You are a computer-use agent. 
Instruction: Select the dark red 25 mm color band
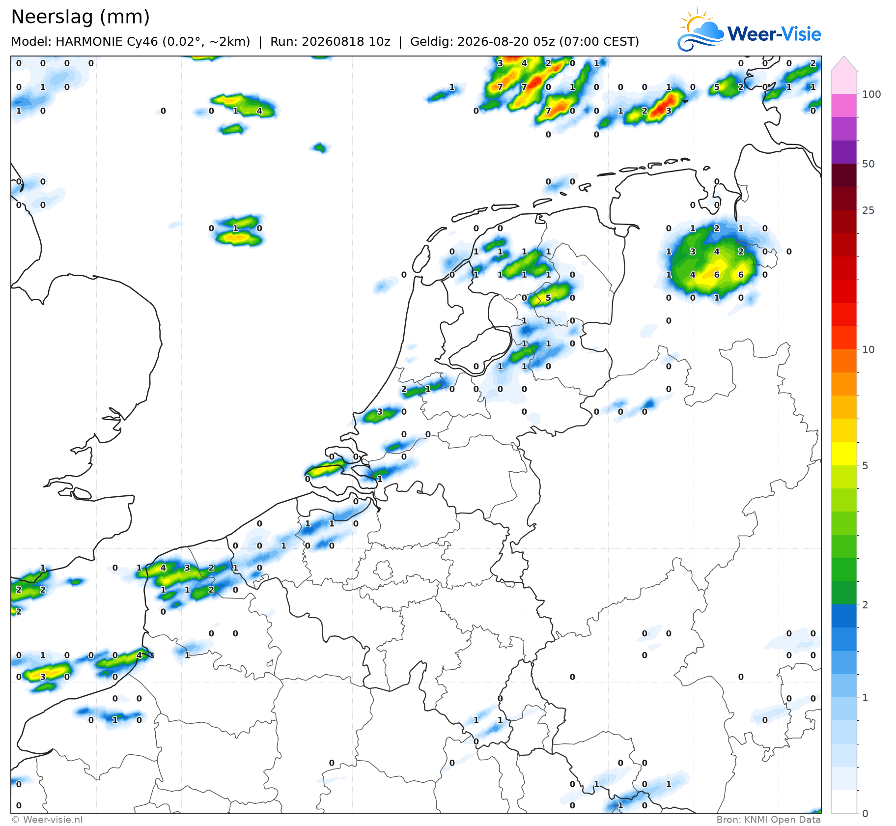(844, 199)
